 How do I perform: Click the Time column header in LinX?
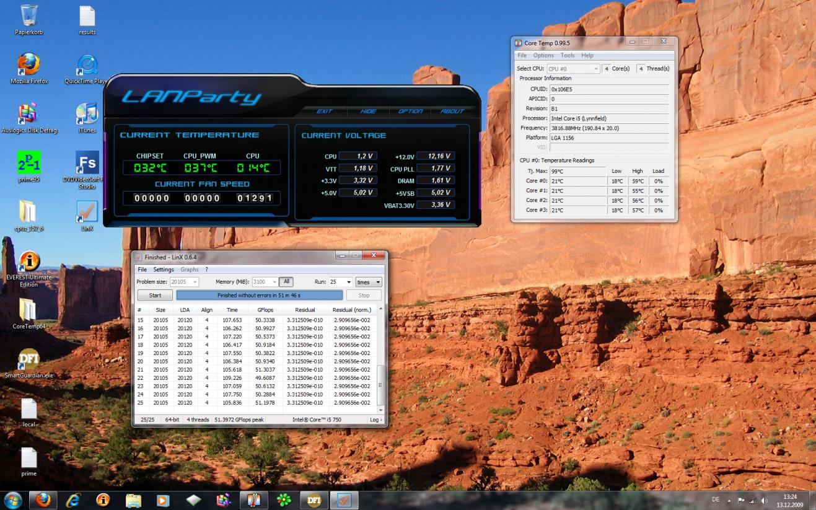pyautogui.click(x=232, y=310)
